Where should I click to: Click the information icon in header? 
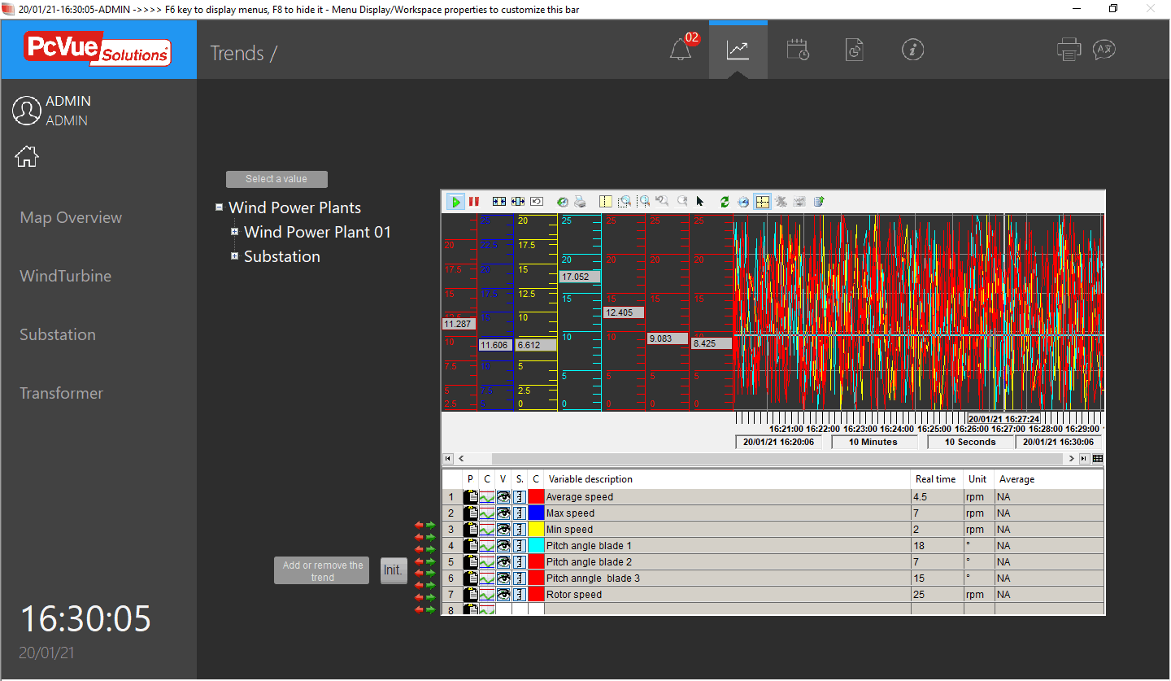913,50
